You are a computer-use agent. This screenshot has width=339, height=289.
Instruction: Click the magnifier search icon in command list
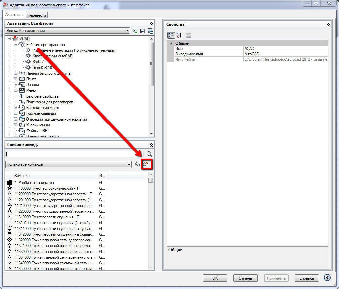coord(149,154)
